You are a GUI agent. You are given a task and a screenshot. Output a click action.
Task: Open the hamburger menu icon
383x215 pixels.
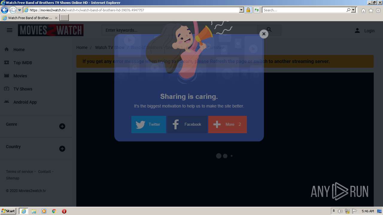tap(10, 30)
